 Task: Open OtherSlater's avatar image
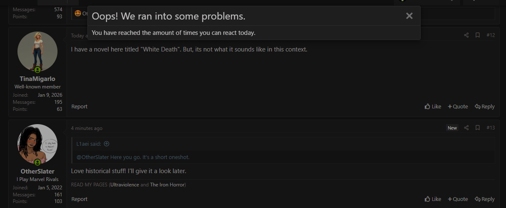point(37,144)
